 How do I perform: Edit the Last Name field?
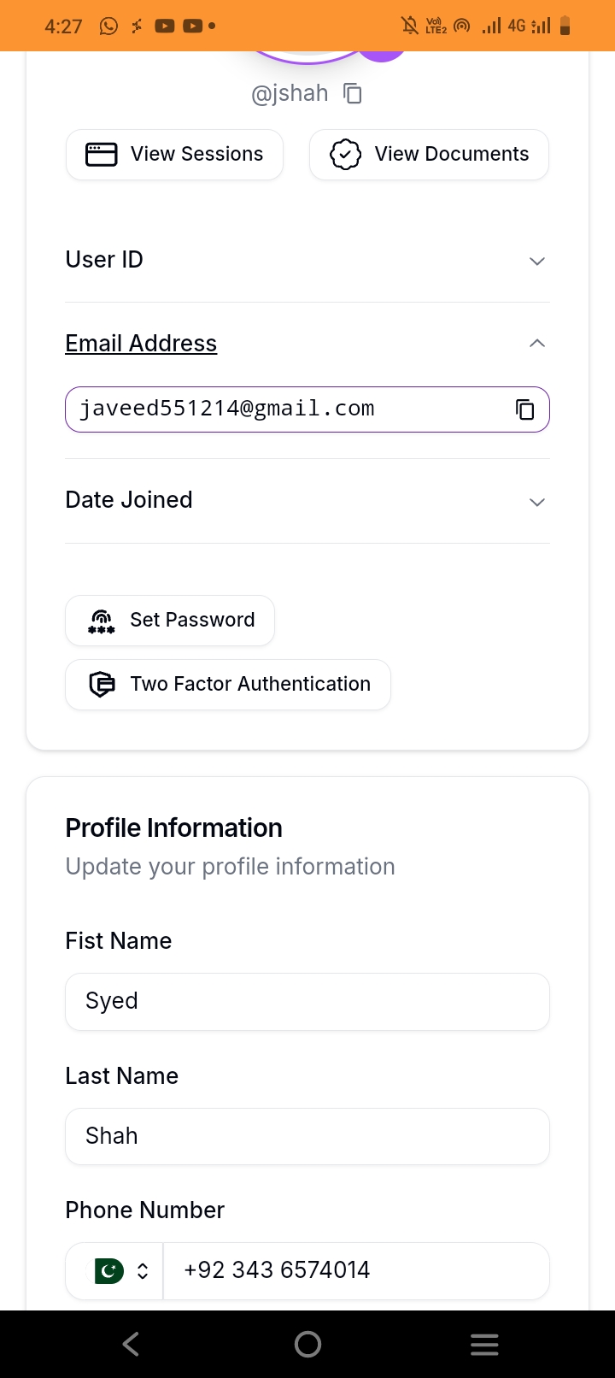click(x=307, y=1137)
